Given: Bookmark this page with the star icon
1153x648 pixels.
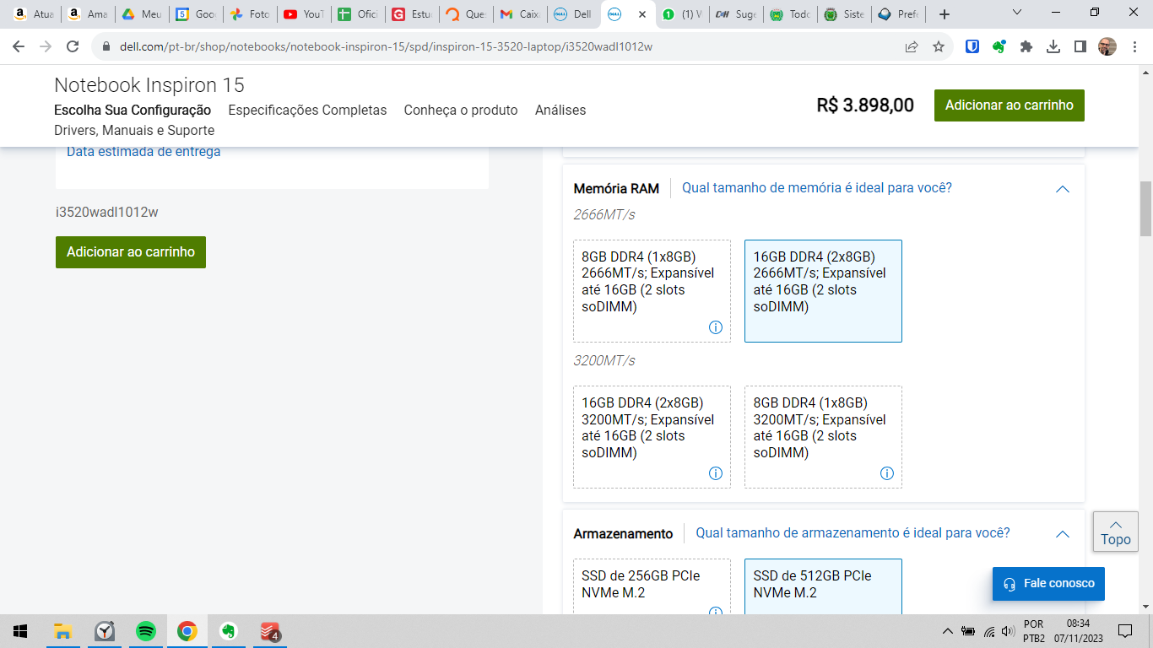Looking at the screenshot, I should tap(939, 46).
